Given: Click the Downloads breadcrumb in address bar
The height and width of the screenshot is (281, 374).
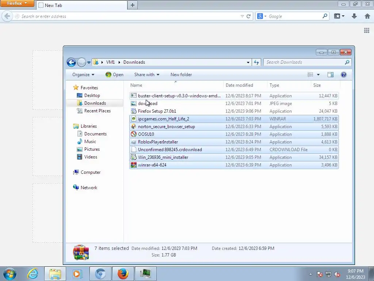Looking at the screenshot, I should click(x=134, y=62).
